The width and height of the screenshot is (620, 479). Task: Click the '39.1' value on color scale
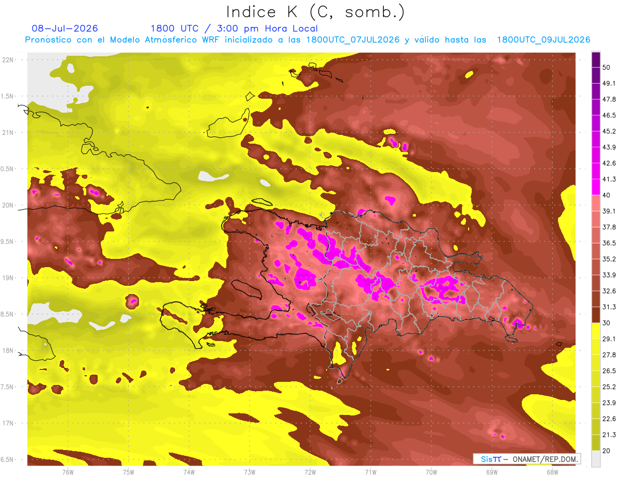click(x=609, y=211)
